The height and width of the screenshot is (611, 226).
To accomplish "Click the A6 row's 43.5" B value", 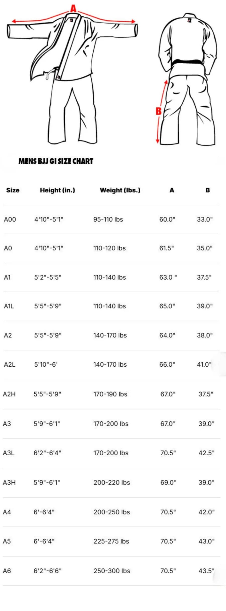I will pyautogui.click(x=206, y=571).
